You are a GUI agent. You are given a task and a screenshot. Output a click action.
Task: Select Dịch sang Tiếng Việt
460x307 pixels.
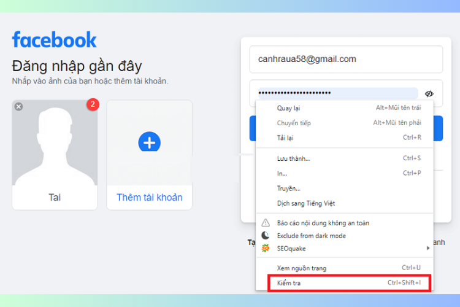click(345, 203)
